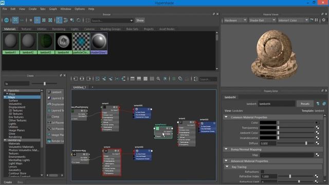Collapse Common Material Properties section

click(x=226, y=117)
